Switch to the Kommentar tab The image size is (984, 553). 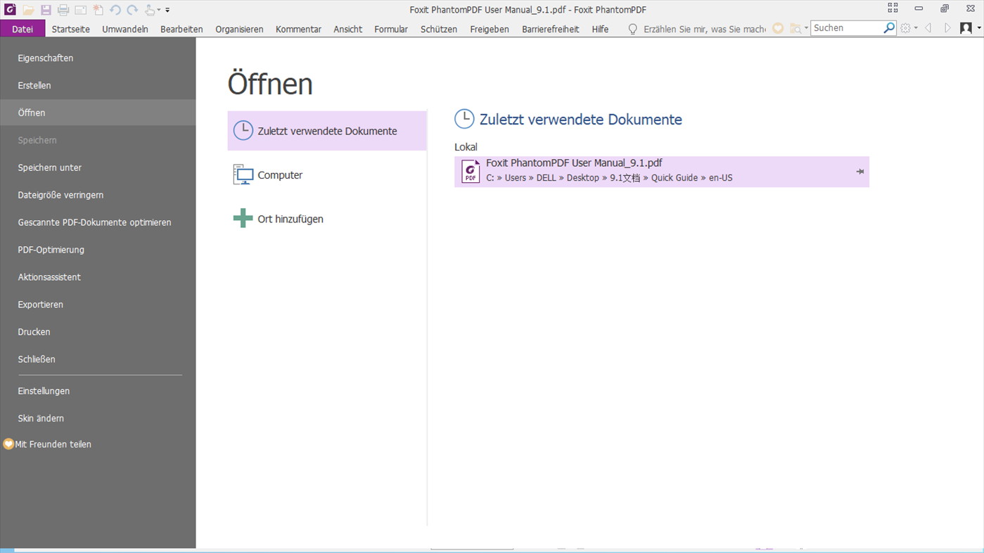point(298,29)
